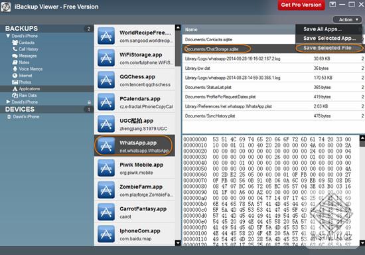365x255 pixels.
Task: Select UGC app icon
Action: coord(106,124)
